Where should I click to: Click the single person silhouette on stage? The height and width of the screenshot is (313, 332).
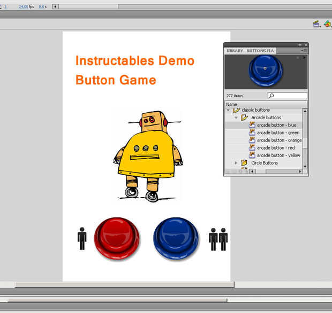82,239
